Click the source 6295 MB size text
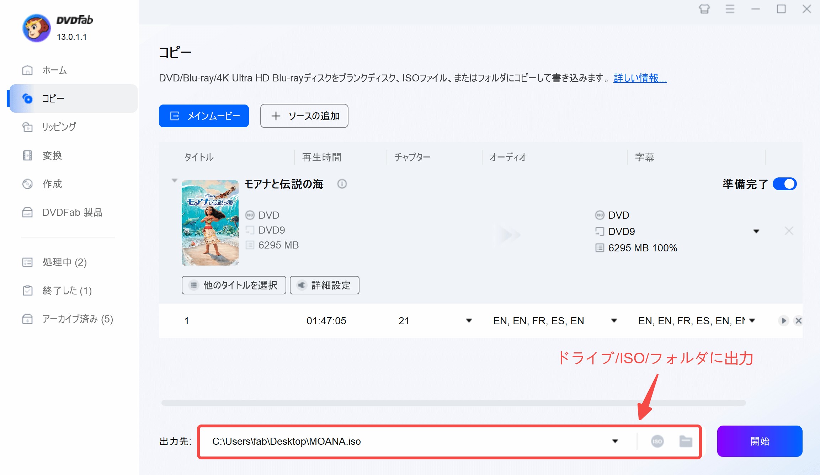This screenshot has height=475, width=820. click(x=278, y=245)
